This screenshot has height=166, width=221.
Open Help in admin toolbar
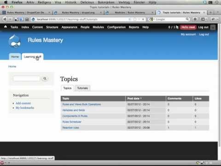pos(145,27)
